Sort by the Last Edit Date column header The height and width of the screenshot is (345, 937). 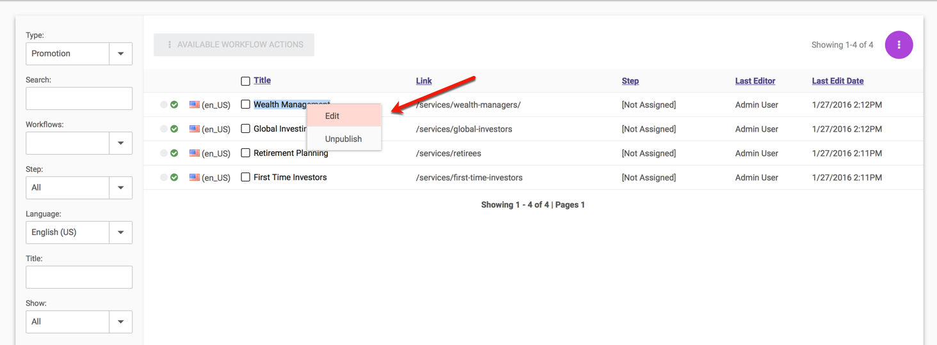tap(837, 81)
